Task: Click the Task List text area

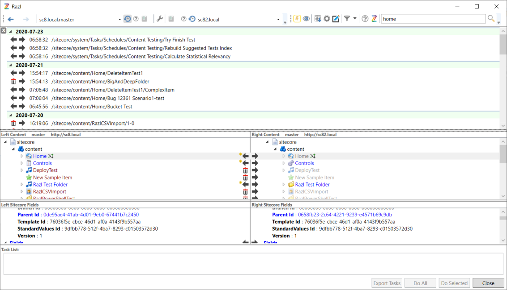Action: [253, 264]
